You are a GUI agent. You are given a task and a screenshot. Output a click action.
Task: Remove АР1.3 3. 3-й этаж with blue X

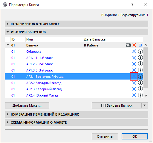pos(134,70)
